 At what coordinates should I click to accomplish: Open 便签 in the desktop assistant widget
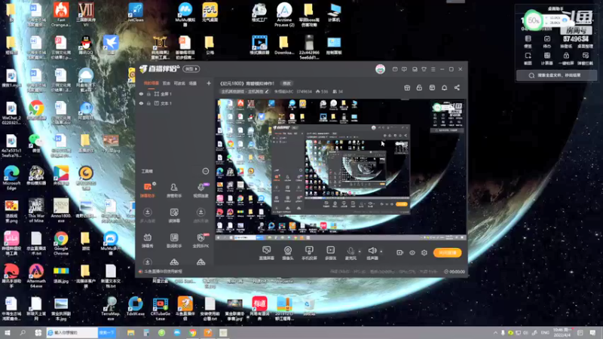pyautogui.click(x=528, y=41)
